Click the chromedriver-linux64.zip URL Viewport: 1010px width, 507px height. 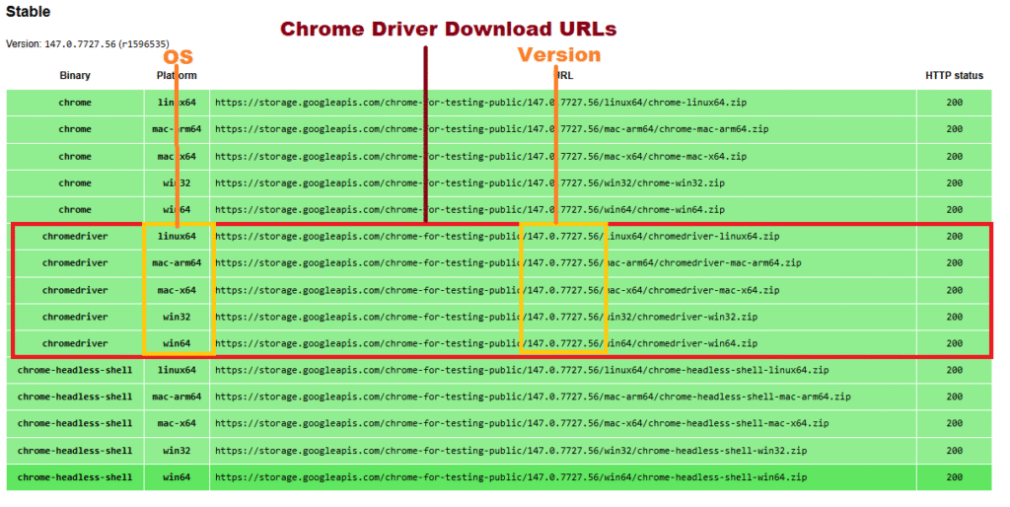pos(497,237)
